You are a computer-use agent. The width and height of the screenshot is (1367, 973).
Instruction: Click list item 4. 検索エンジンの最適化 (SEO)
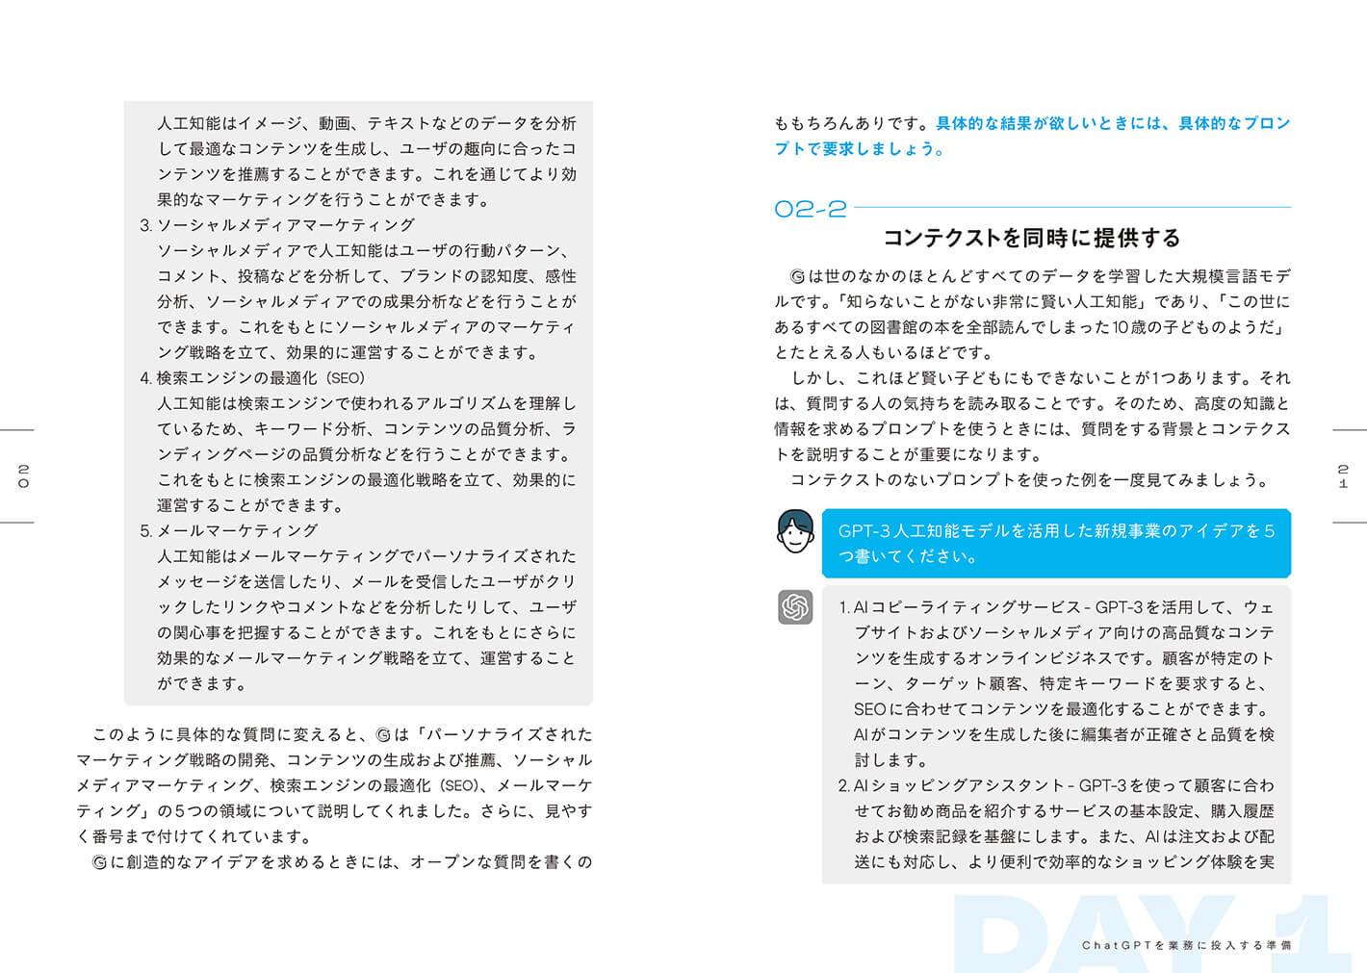(x=252, y=378)
